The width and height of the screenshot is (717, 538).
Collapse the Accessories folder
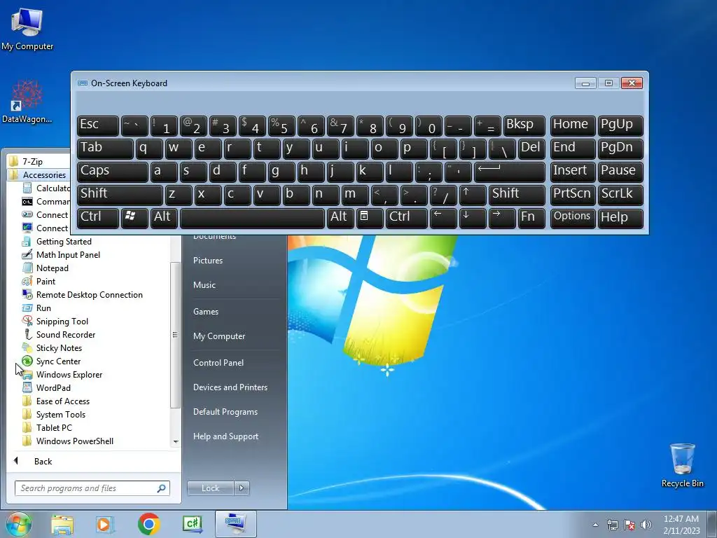click(38, 174)
